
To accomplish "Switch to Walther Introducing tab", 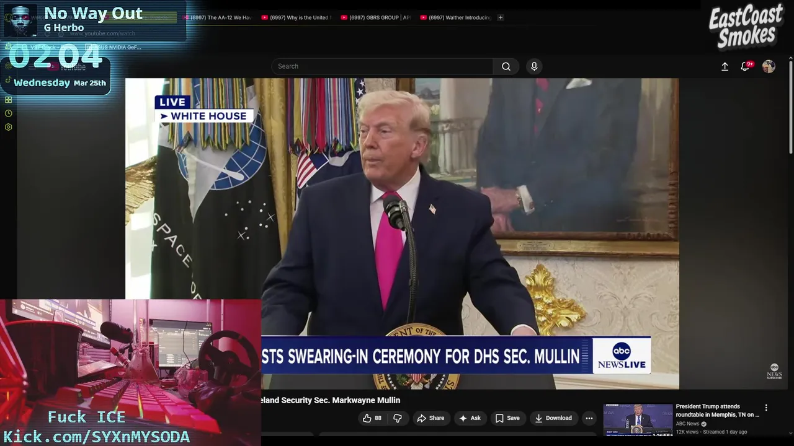I will [x=455, y=17].
